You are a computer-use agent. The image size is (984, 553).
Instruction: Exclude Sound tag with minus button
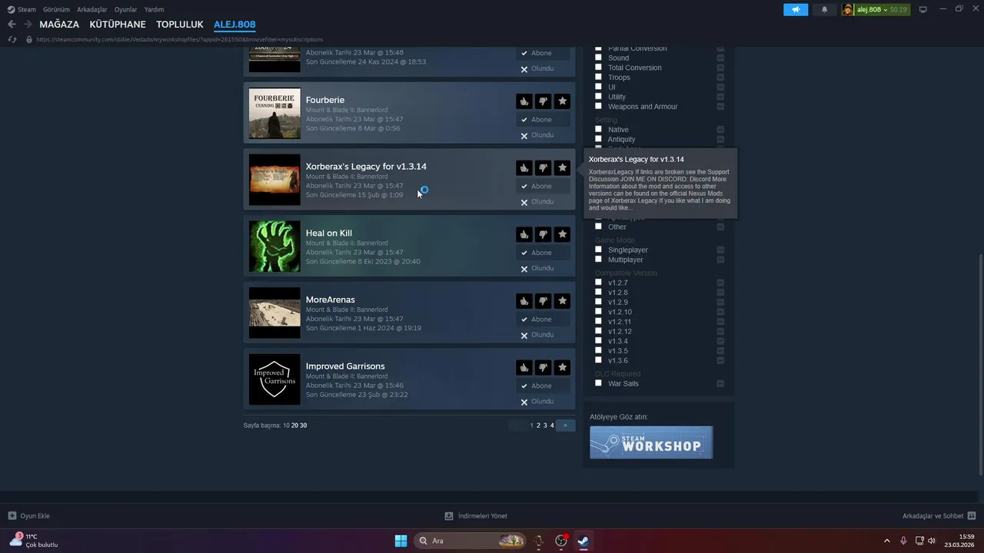(720, 58)
